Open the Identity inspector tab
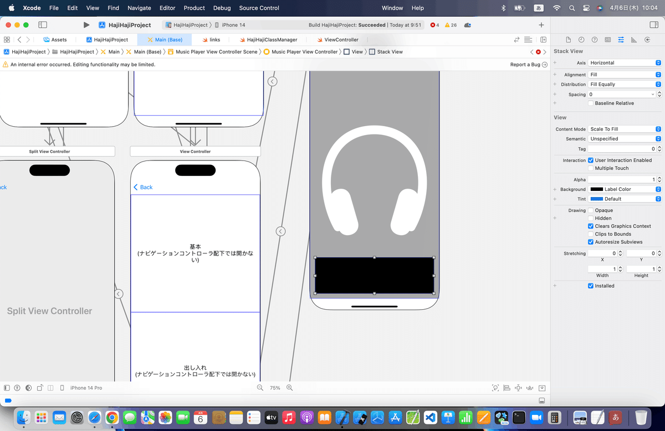Image resolution: width=665 pixels, height=431 pixels. tap(608, 40)
